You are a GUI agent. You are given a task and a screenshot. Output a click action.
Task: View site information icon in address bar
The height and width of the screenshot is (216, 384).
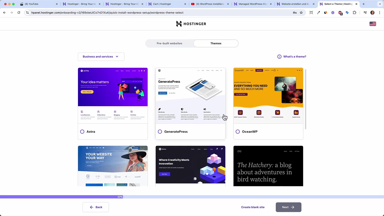pyautogui.click(x=27, y=13)
